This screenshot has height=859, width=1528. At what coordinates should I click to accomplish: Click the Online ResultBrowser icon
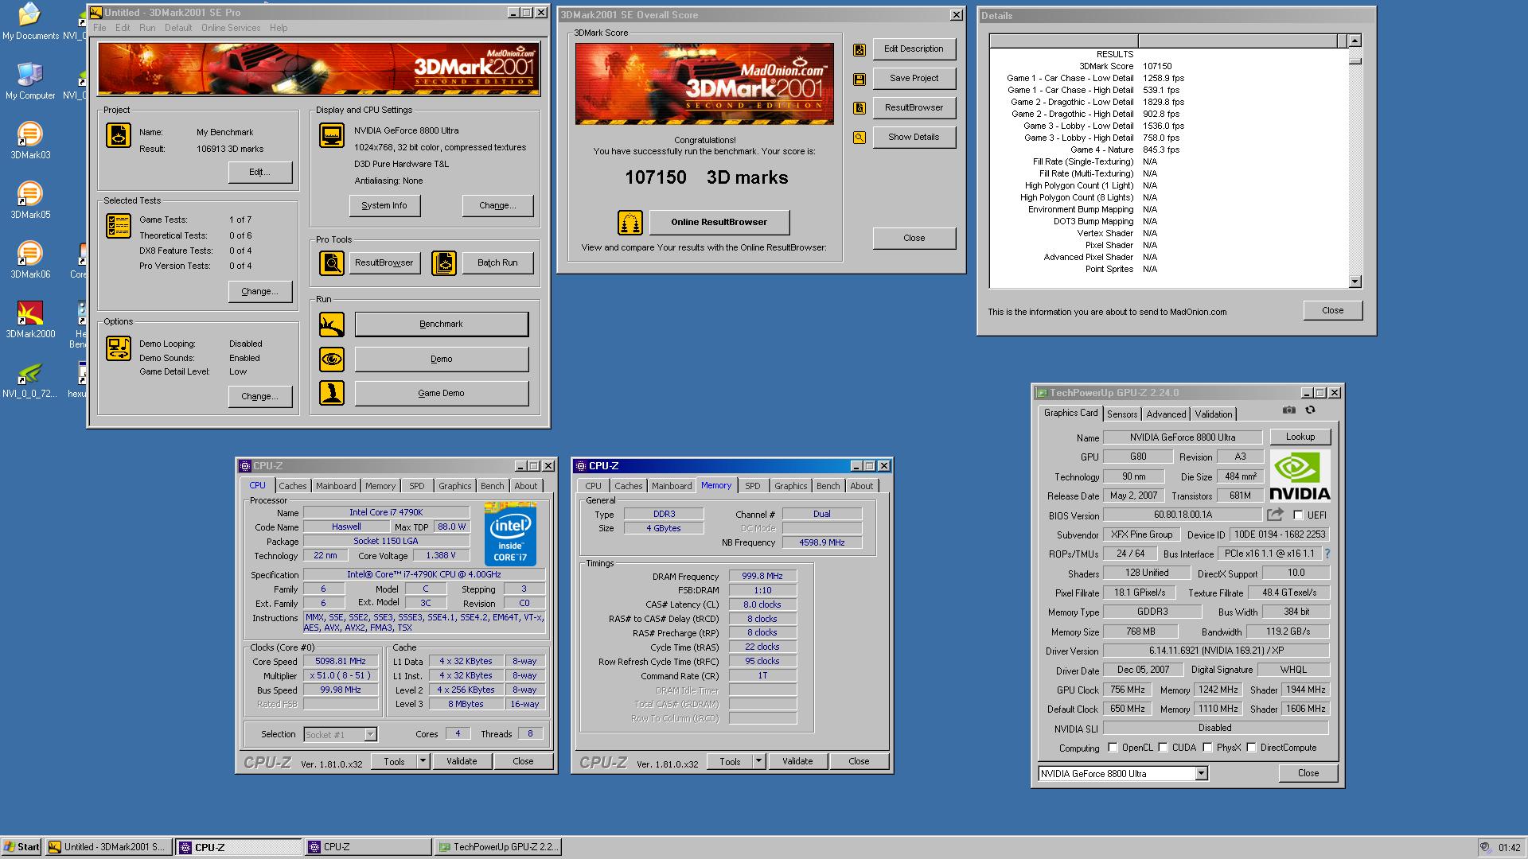click(x=630, y=223)
